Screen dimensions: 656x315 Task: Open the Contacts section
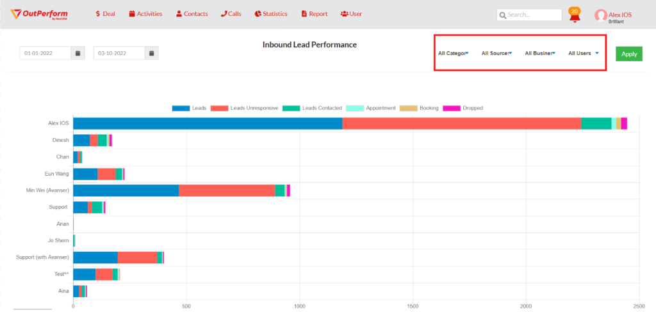tap(192, 13)
